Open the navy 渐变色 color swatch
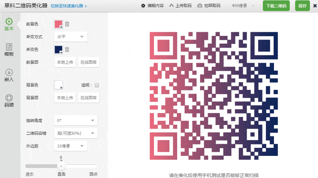Image resolution: width=318 pixels, height=178 pixels. tap(58, 50)
